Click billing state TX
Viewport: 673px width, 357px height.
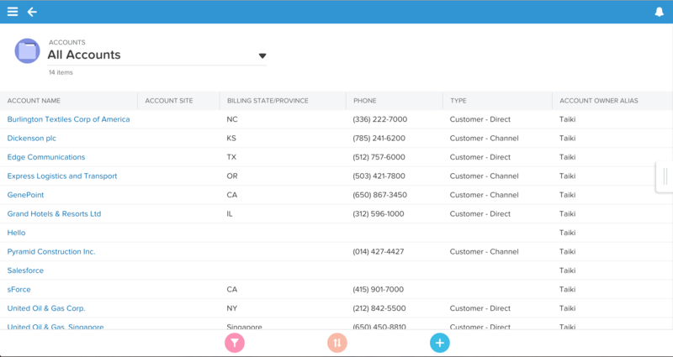tap(232, 157)
